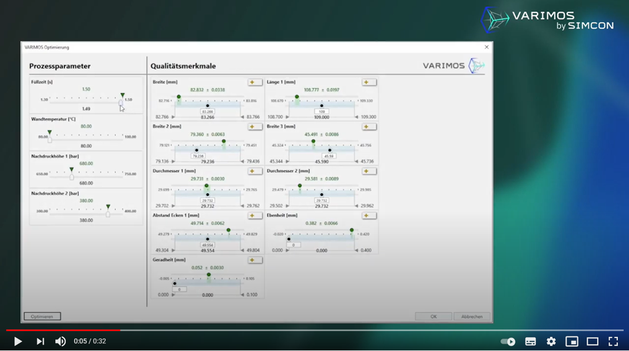Click Breite upper limit arrow at 83.766
This screenshot has height=351, width=629.
242,117
